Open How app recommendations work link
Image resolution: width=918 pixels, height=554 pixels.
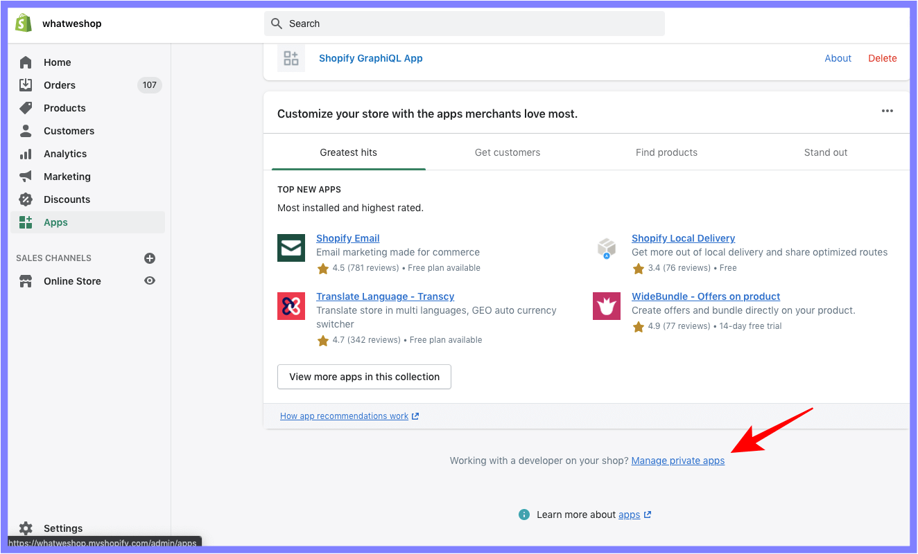(345, 416)
